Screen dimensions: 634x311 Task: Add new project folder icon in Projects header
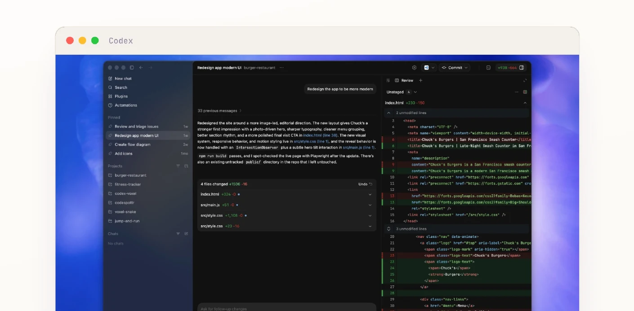[186, 166]
